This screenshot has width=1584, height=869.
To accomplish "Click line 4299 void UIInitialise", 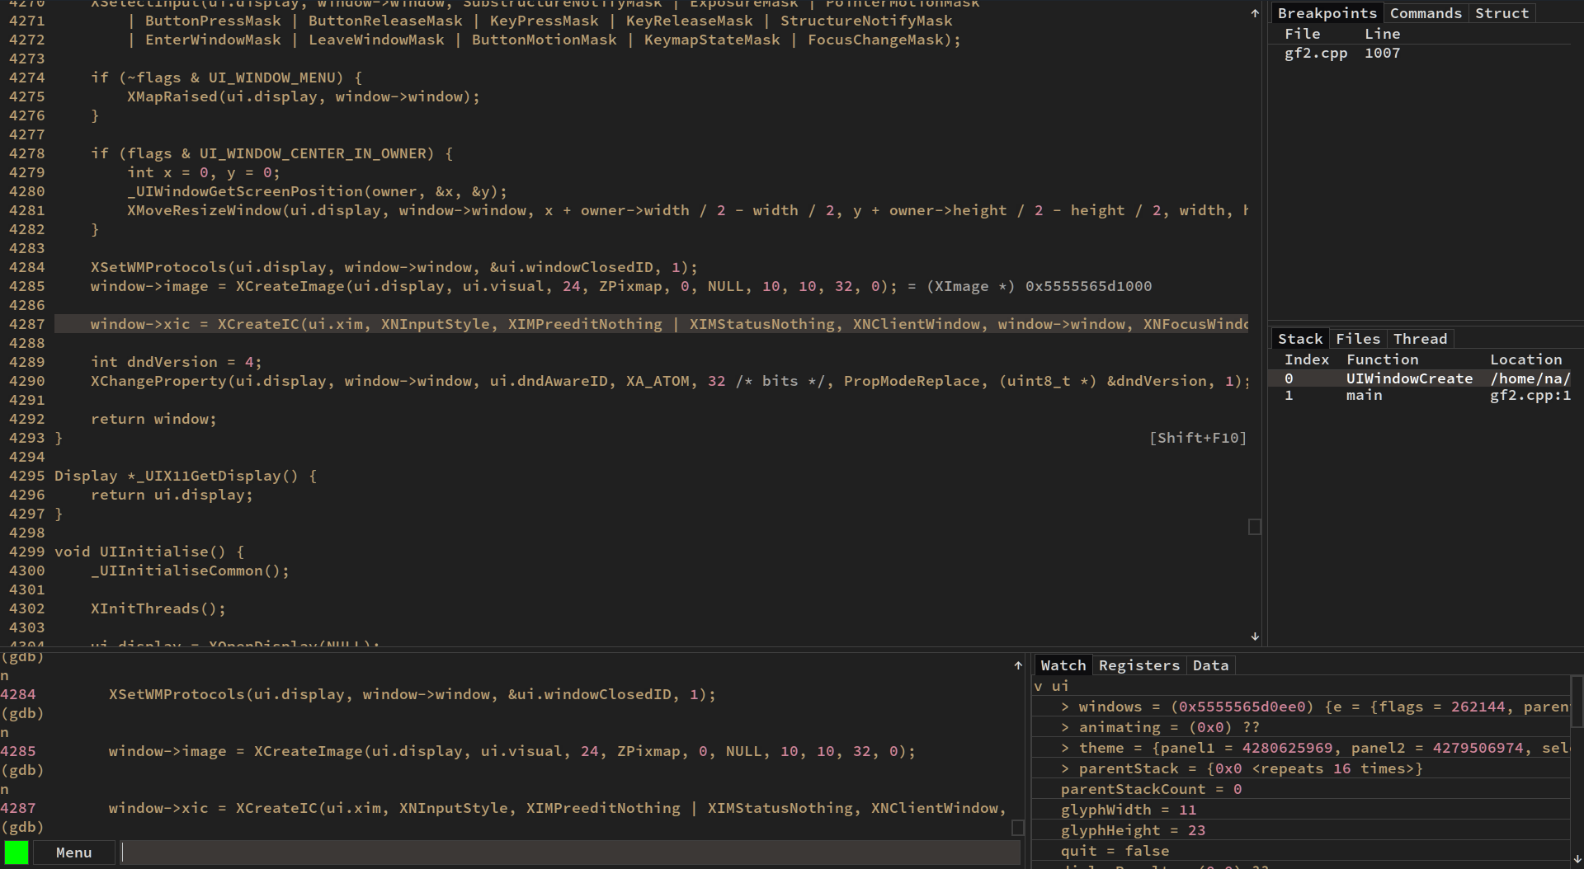I will pyautogui.click(x=149, y=552).
